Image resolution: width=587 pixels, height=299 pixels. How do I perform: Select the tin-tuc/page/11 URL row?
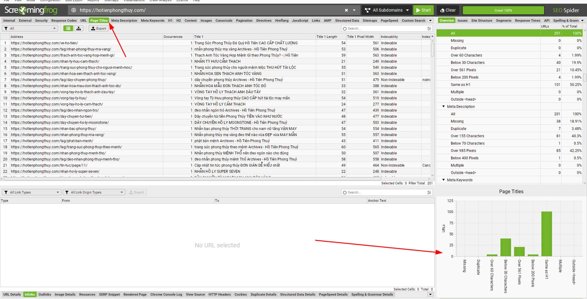pyautogui.click(x=215, y=165)
